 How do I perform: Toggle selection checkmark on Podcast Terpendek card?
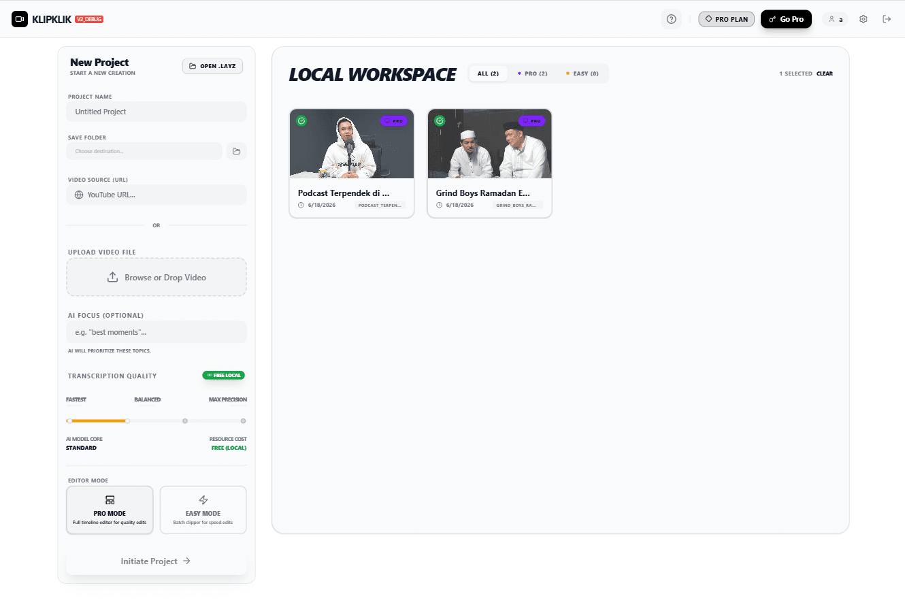pos(301,120)
